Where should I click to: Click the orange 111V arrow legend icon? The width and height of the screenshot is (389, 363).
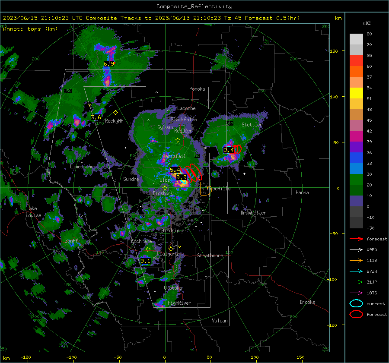click(x=356, y=260)
